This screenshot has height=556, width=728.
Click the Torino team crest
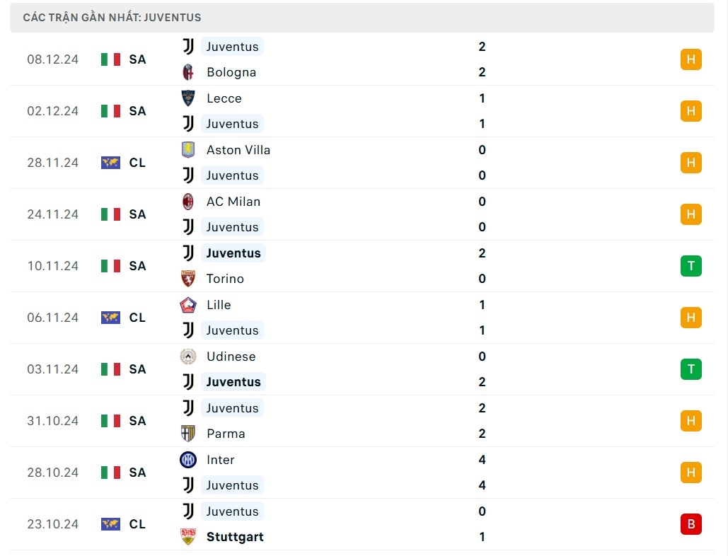click(188, 279)
